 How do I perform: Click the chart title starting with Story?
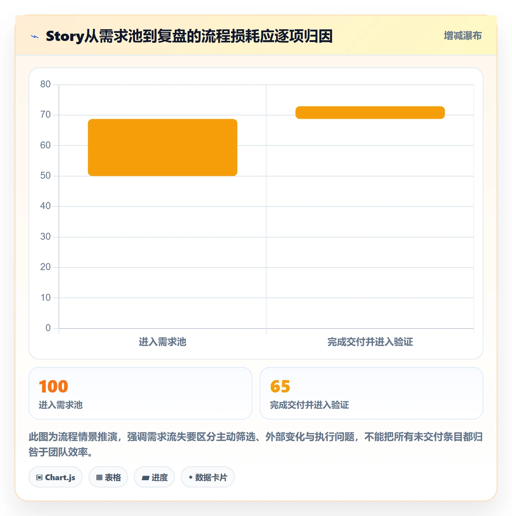tap(189, 36)
